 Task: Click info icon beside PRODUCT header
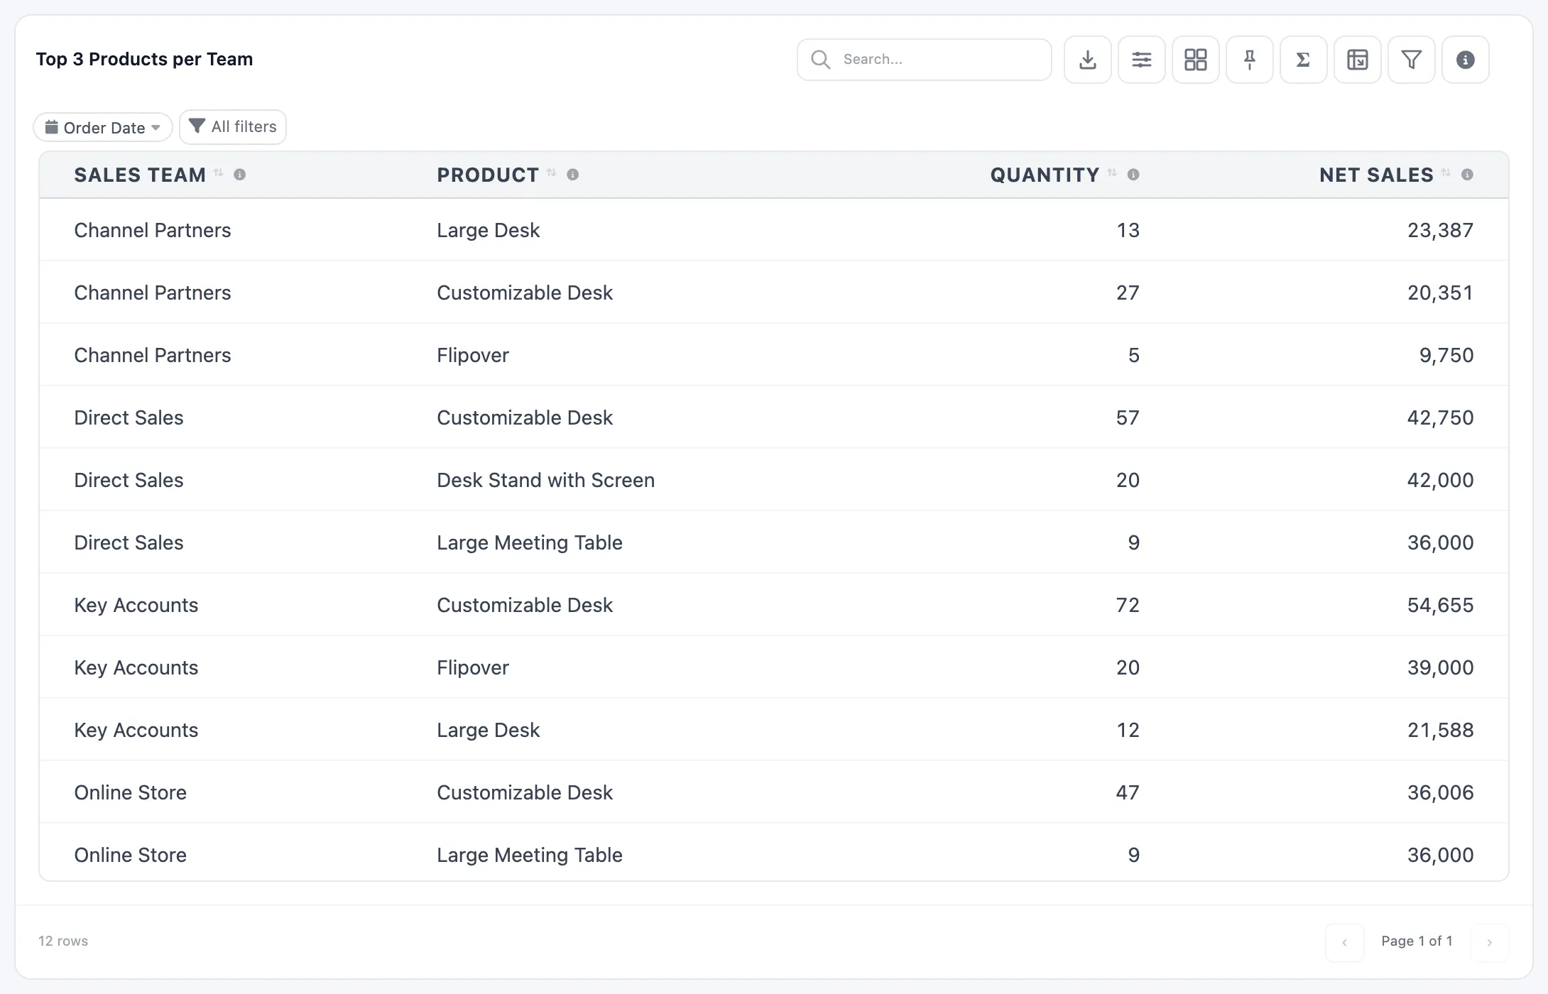[573, 175]
